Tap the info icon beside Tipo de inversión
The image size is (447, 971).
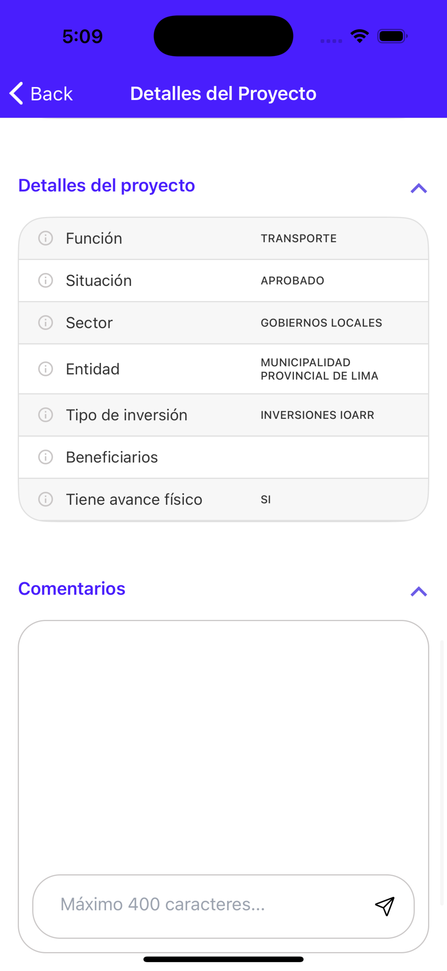(x=46, y=415)
